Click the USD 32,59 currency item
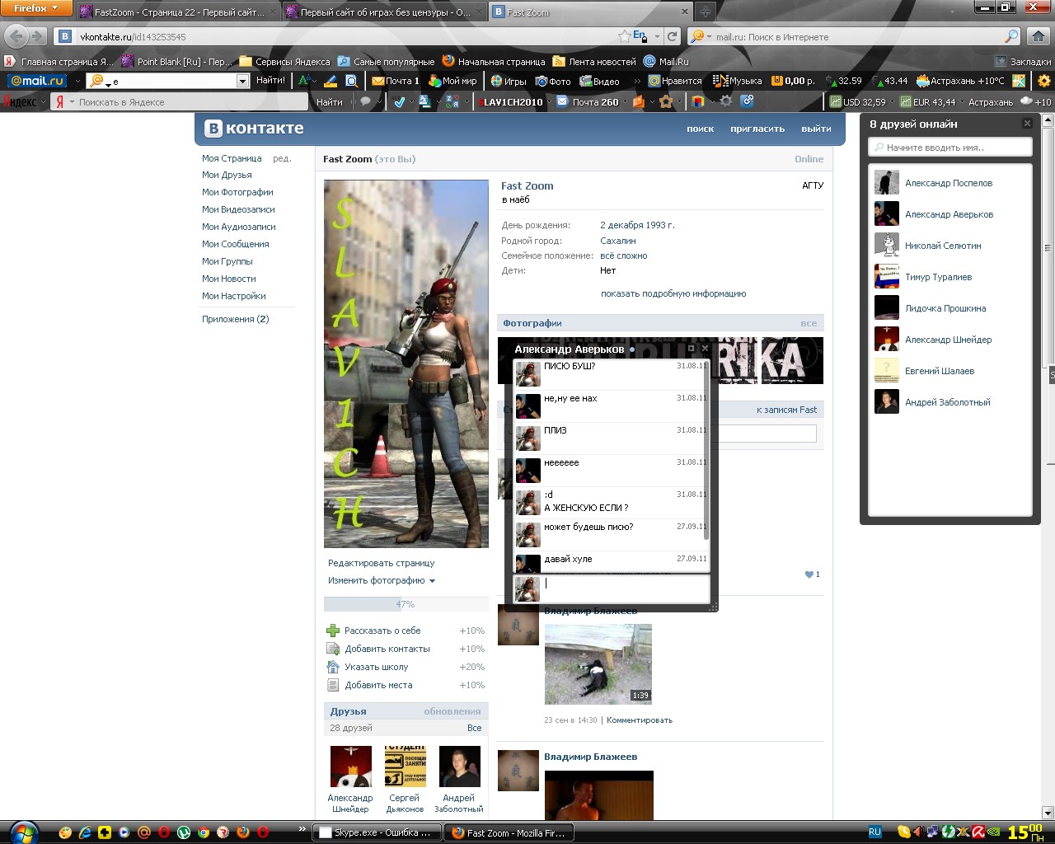This screenshot has width=1055, height=844. pos(858,102)
